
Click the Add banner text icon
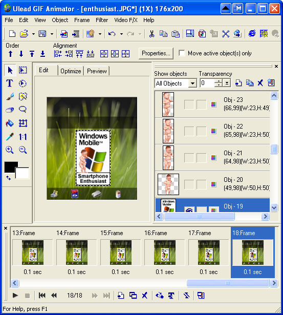point(171,296)
